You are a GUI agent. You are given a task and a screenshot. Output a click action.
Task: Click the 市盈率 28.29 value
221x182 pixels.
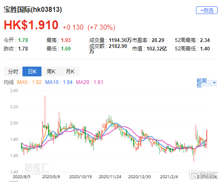[x=158, y=40]
